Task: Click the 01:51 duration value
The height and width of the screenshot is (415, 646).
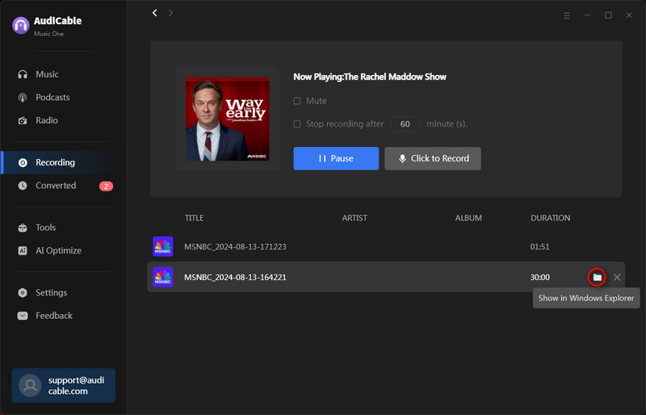Action: click(539, 247)
